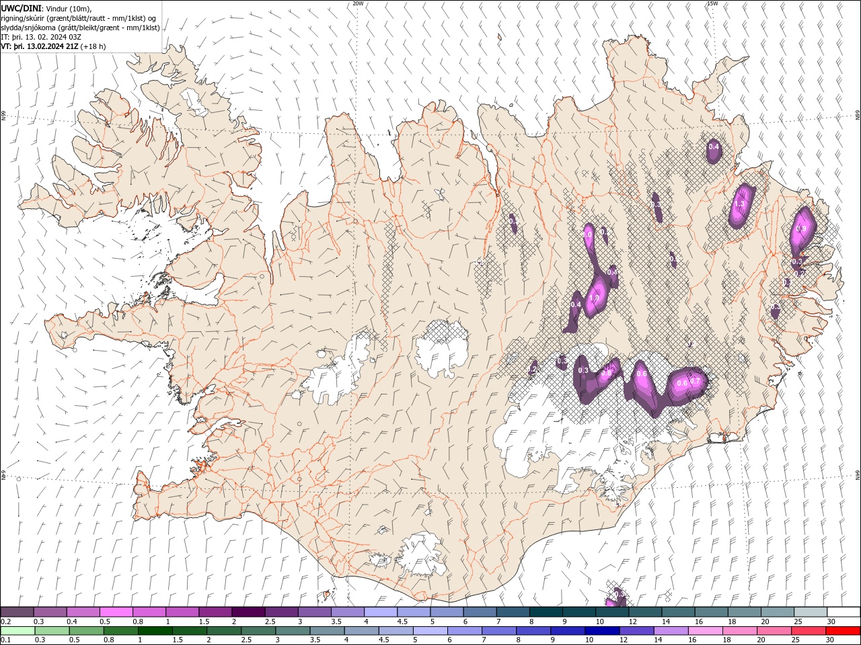Click bright pink top swatch between 0.5 and 0.8
The height and width of the screenshot is (645, 861).
[116, 612]
